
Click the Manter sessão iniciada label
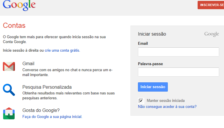point(166,101)
